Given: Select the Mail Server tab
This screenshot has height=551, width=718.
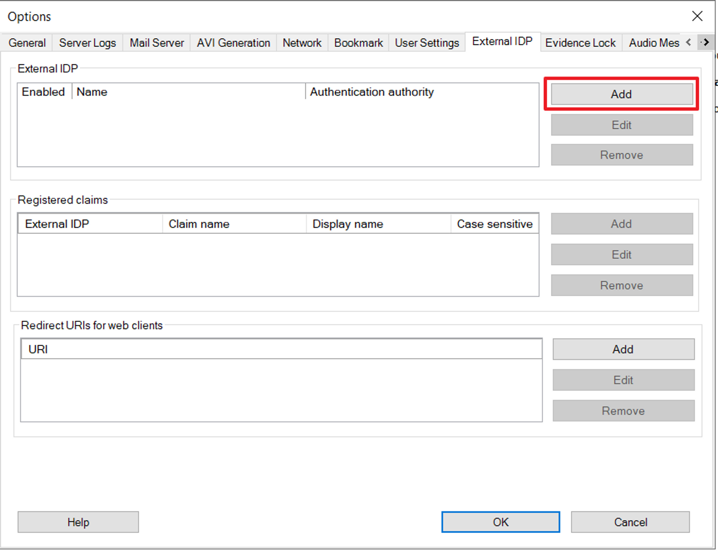Looking at the screenshot, I should [157, 43].
